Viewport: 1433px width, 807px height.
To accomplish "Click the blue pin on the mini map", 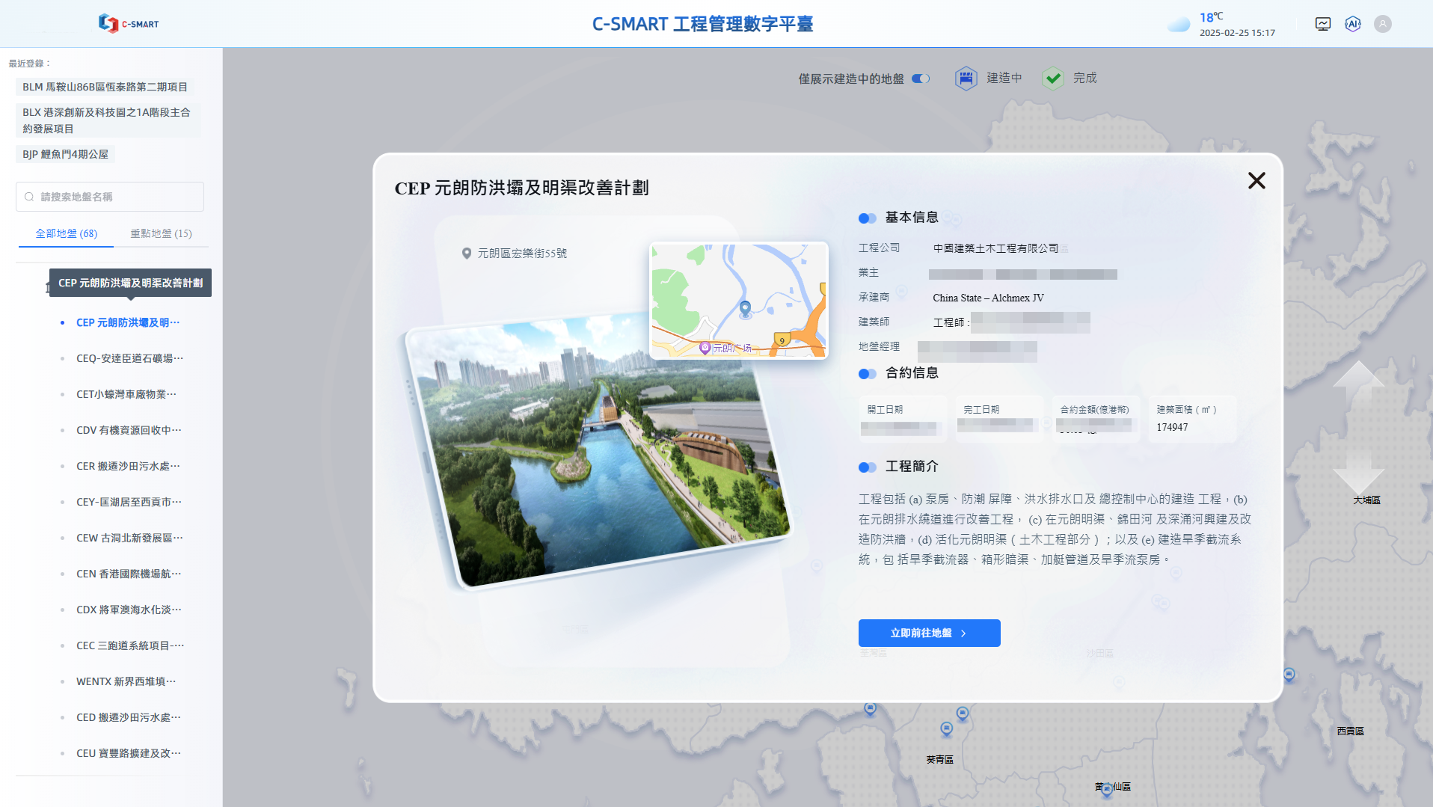I will pyautogui.click(x=745, y=308).
